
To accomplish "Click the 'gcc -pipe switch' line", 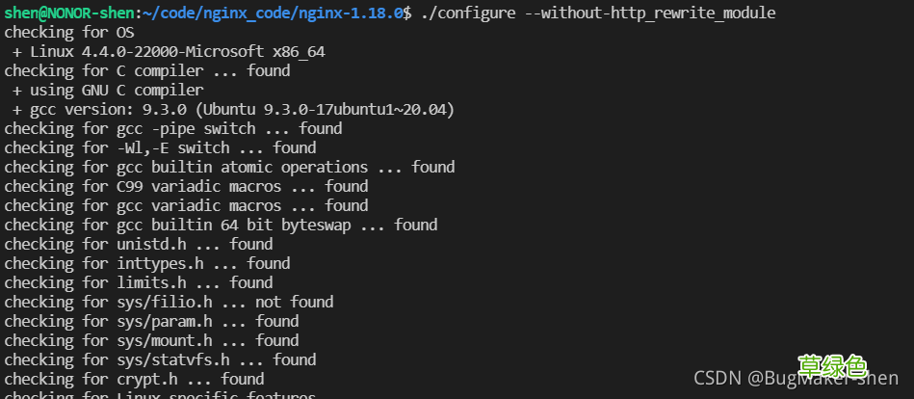I will [173, 128].
